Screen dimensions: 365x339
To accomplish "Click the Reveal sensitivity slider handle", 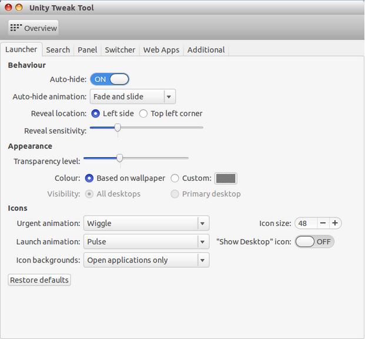I will click(118, 127).
